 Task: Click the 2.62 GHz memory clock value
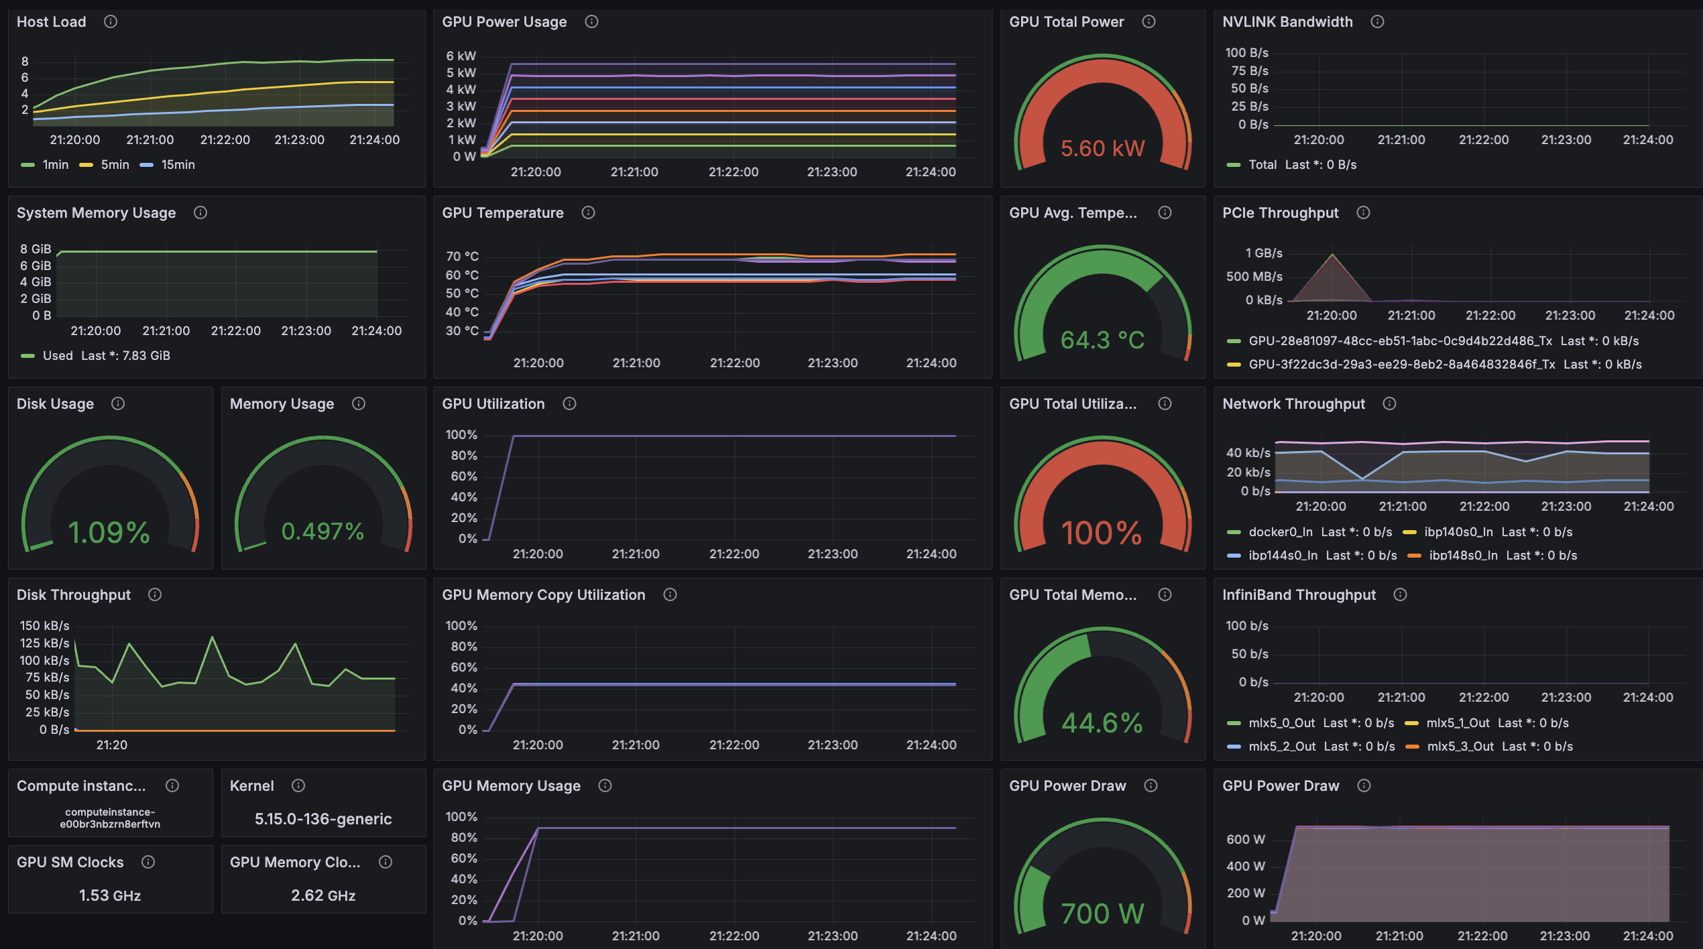[x=323, y=895]
